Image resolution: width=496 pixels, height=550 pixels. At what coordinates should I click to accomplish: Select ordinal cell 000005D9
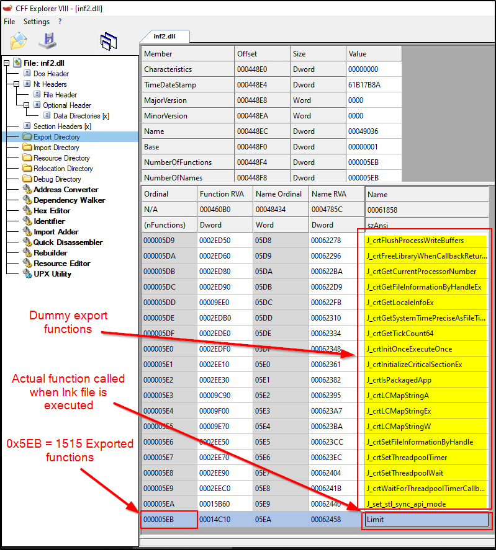click(x=169, y=241)
